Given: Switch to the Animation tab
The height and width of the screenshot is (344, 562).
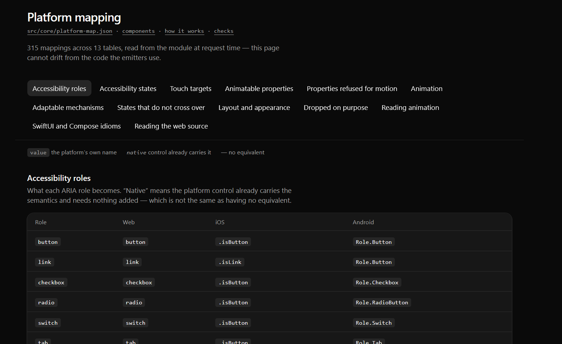Looking at the screenshot, I should click(427, 88).
